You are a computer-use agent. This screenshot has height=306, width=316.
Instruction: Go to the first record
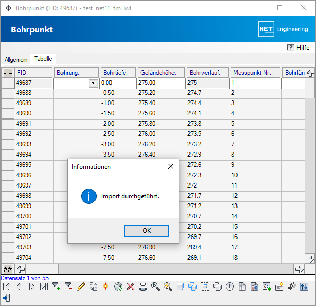pos(7,286)
